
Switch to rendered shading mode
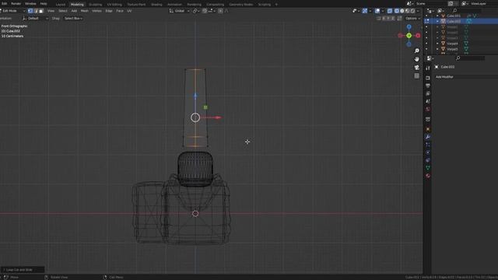pos(413,11)
